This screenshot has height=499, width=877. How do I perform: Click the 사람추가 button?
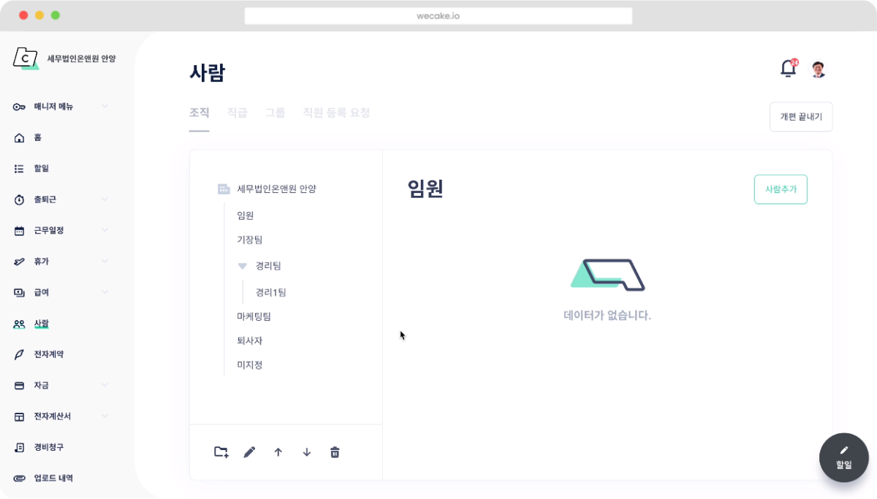pos(780,189)
